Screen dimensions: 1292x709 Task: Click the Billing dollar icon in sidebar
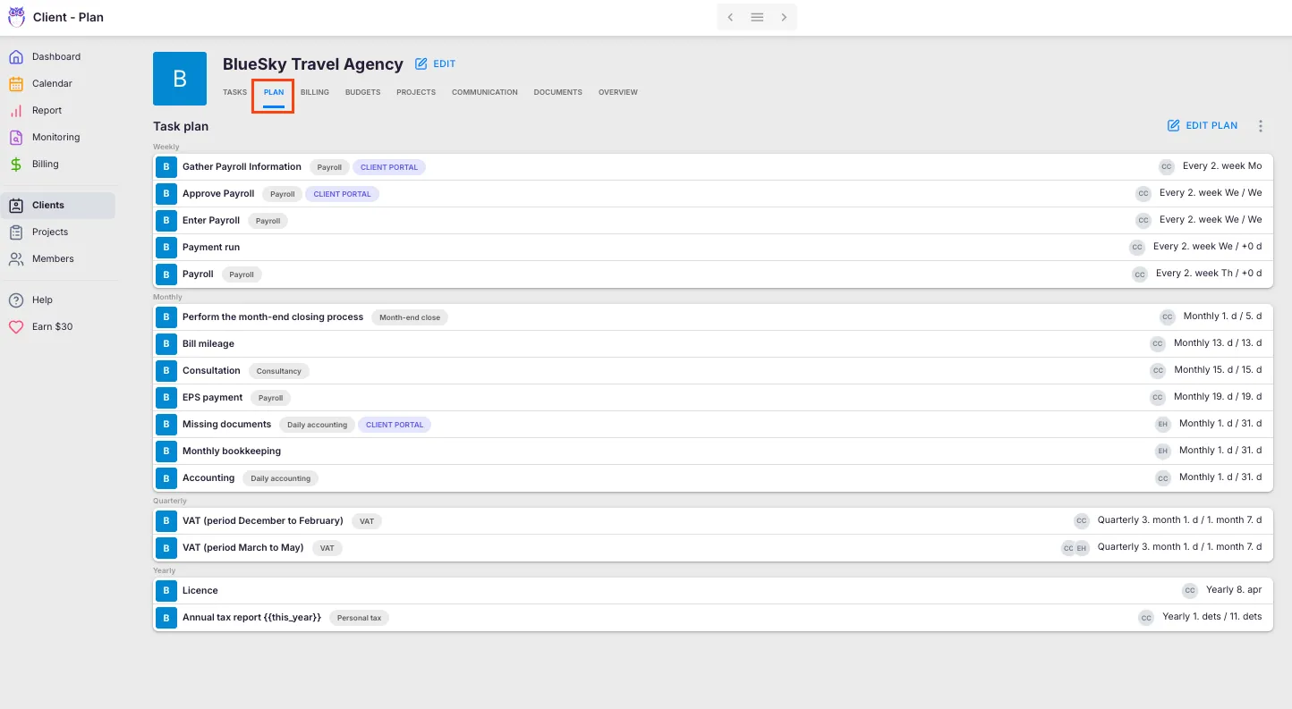click(16, 165)
